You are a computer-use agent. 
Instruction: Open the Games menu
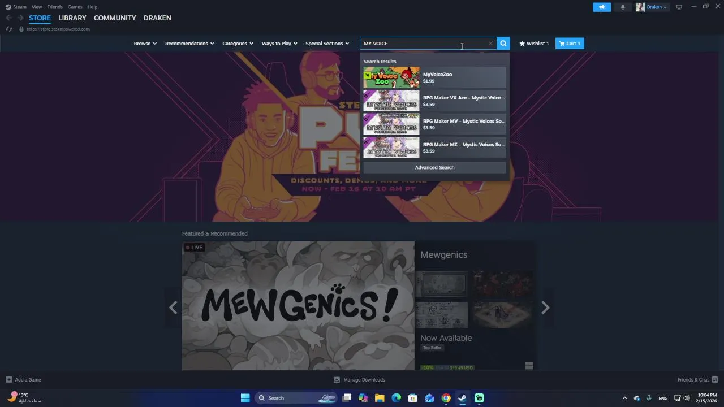75,7
